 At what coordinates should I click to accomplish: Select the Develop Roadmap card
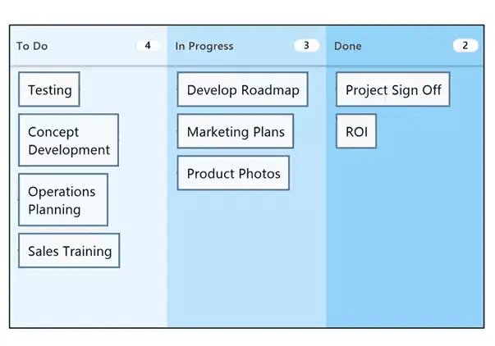[x=243, y=89]
